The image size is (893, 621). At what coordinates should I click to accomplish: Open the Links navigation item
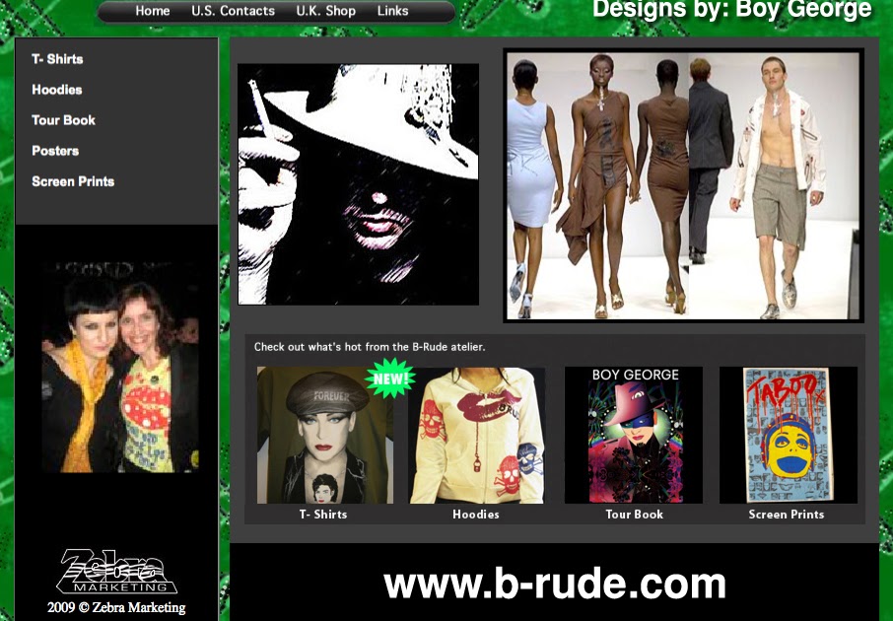tap(392, 12)
